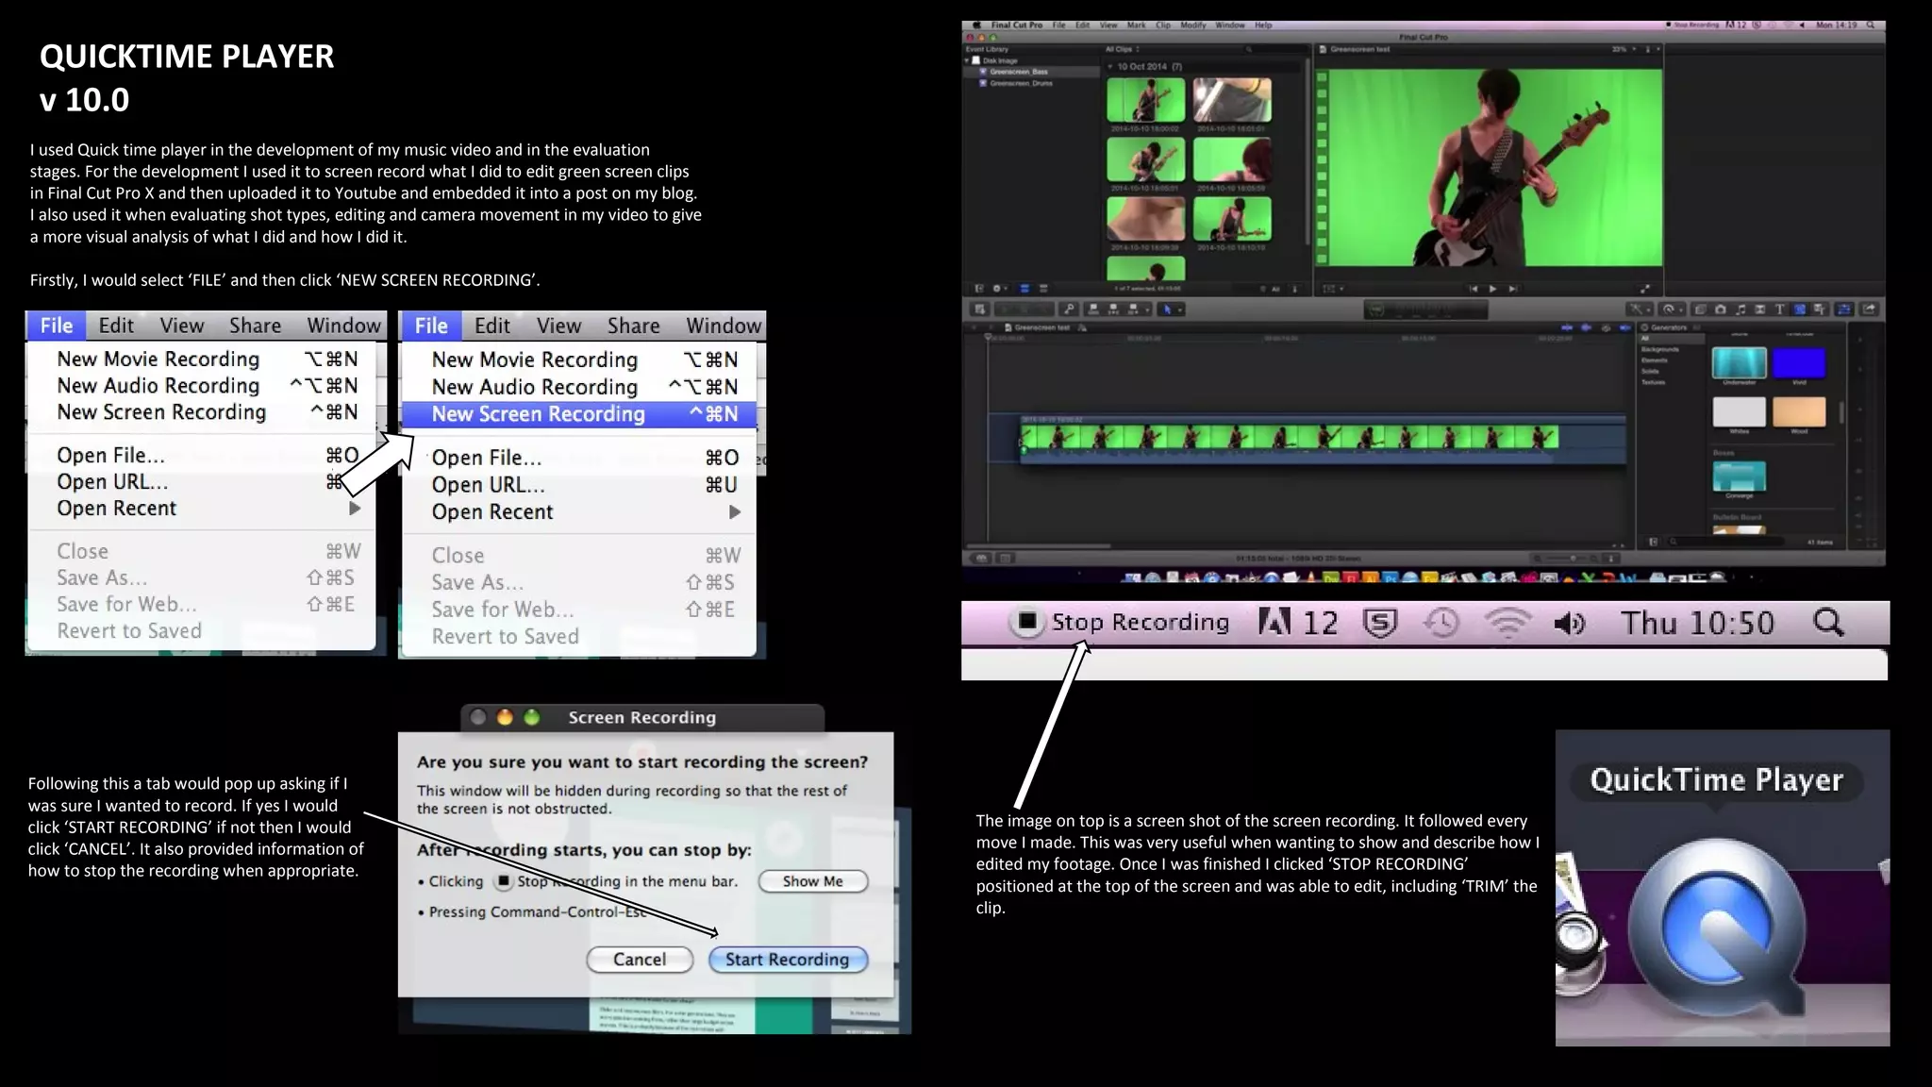Click the key-shaped Keyword Editor icon in Final Cut toolbar
Viewport: 1932px width, 1087px height.
[x=1069, y=309]
